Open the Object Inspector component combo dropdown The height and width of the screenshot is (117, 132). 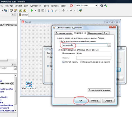pos(15,68)
